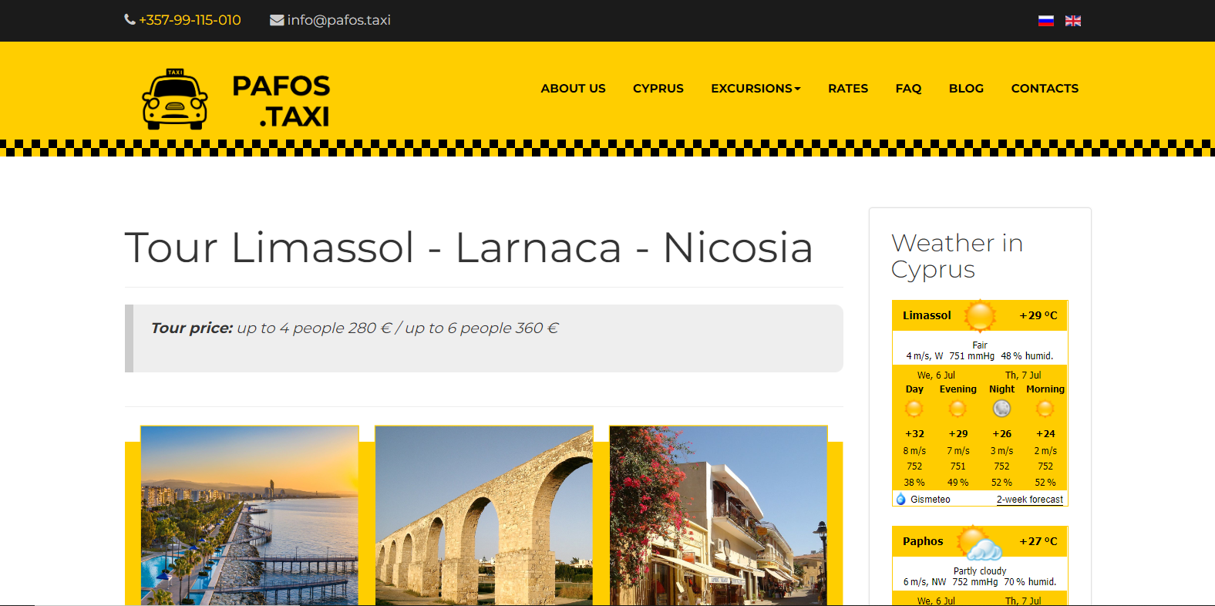Open the About Us menu item

coord(573,88)
